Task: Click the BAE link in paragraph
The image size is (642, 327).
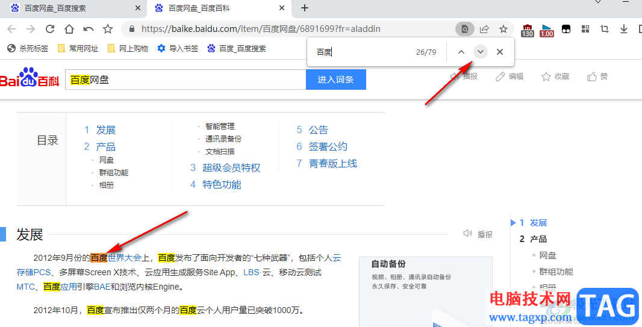Action: tap(102, 287)
